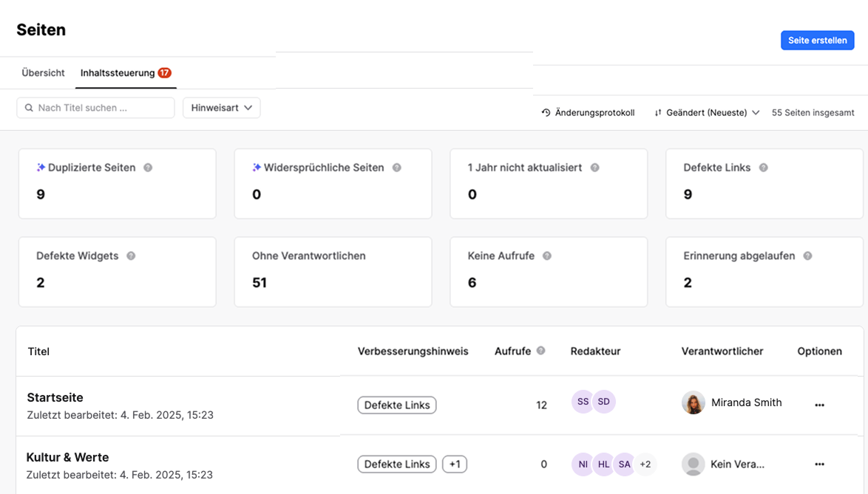The width and height of the screenshot is (868, 494).
Task: Click the Kein Vera... responsible text
Action: point(737,464)
